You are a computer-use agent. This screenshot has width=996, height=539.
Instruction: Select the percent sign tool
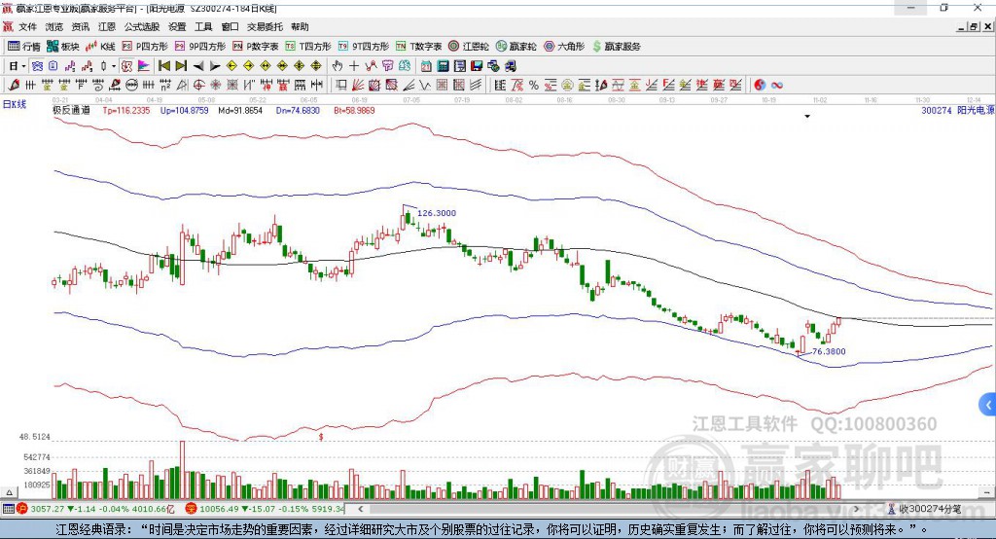click(x=534, y=85)
